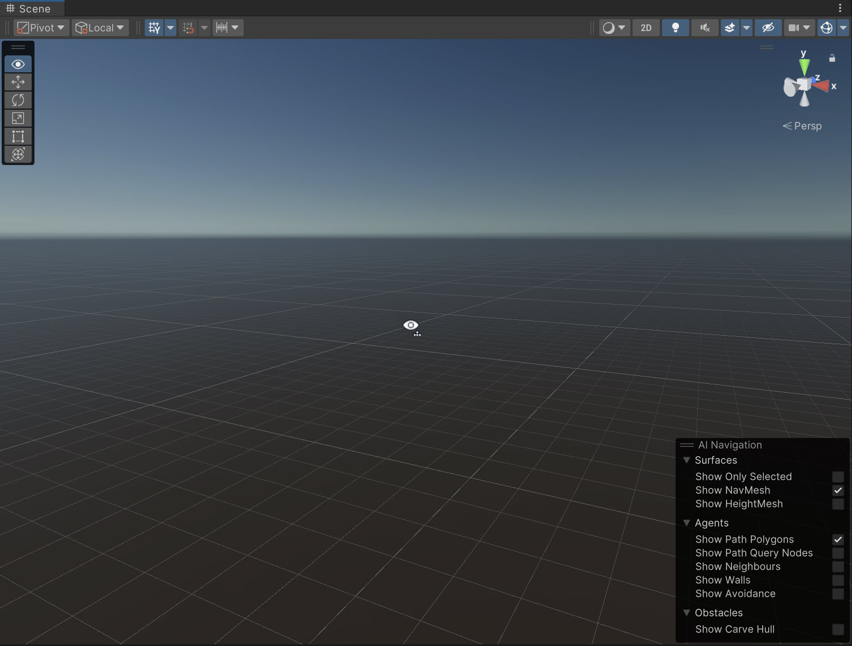Open the Pivot handle position dropdown

tap(41, 28)
